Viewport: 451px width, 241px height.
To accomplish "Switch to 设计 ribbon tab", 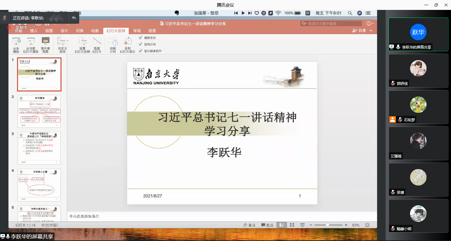I will click(x=64, y=31).
